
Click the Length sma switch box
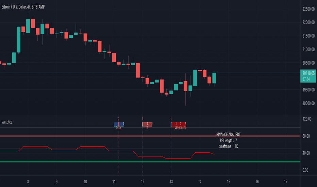tap(178, 124)
